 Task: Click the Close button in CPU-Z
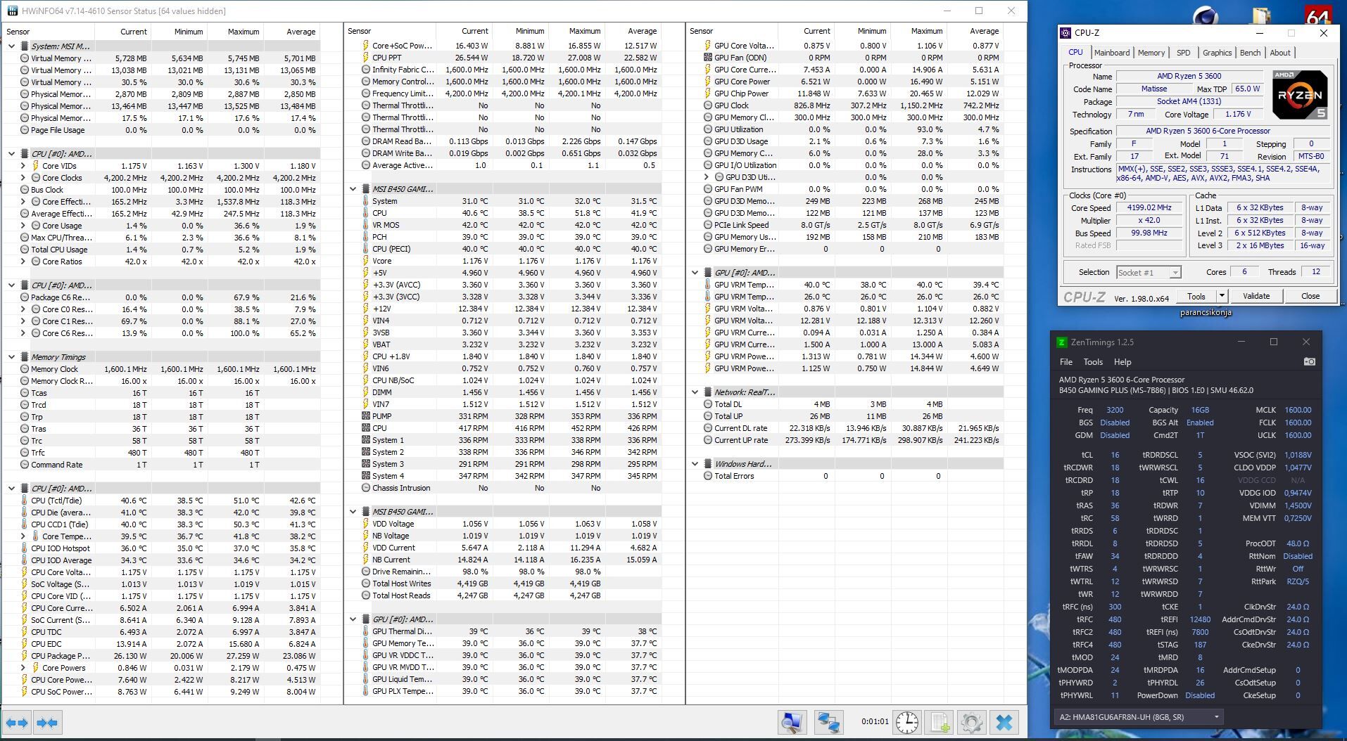[1310, 296]
